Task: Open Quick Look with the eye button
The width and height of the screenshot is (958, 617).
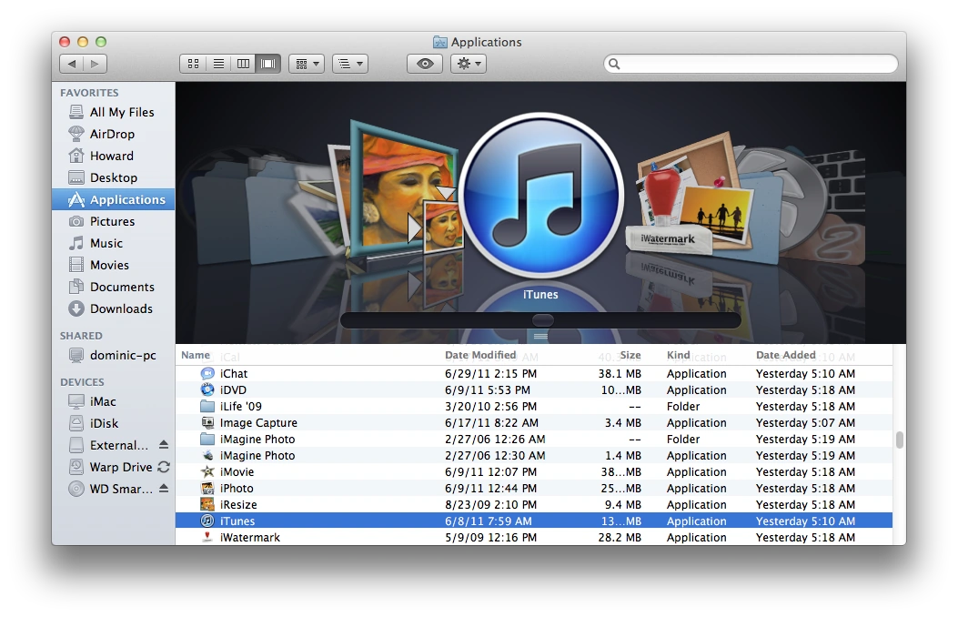Action: pyautogui.click(x=423, y=64)
